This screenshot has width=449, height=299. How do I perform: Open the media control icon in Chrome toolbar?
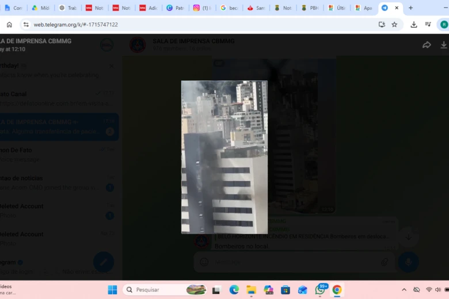pos(428,25)
